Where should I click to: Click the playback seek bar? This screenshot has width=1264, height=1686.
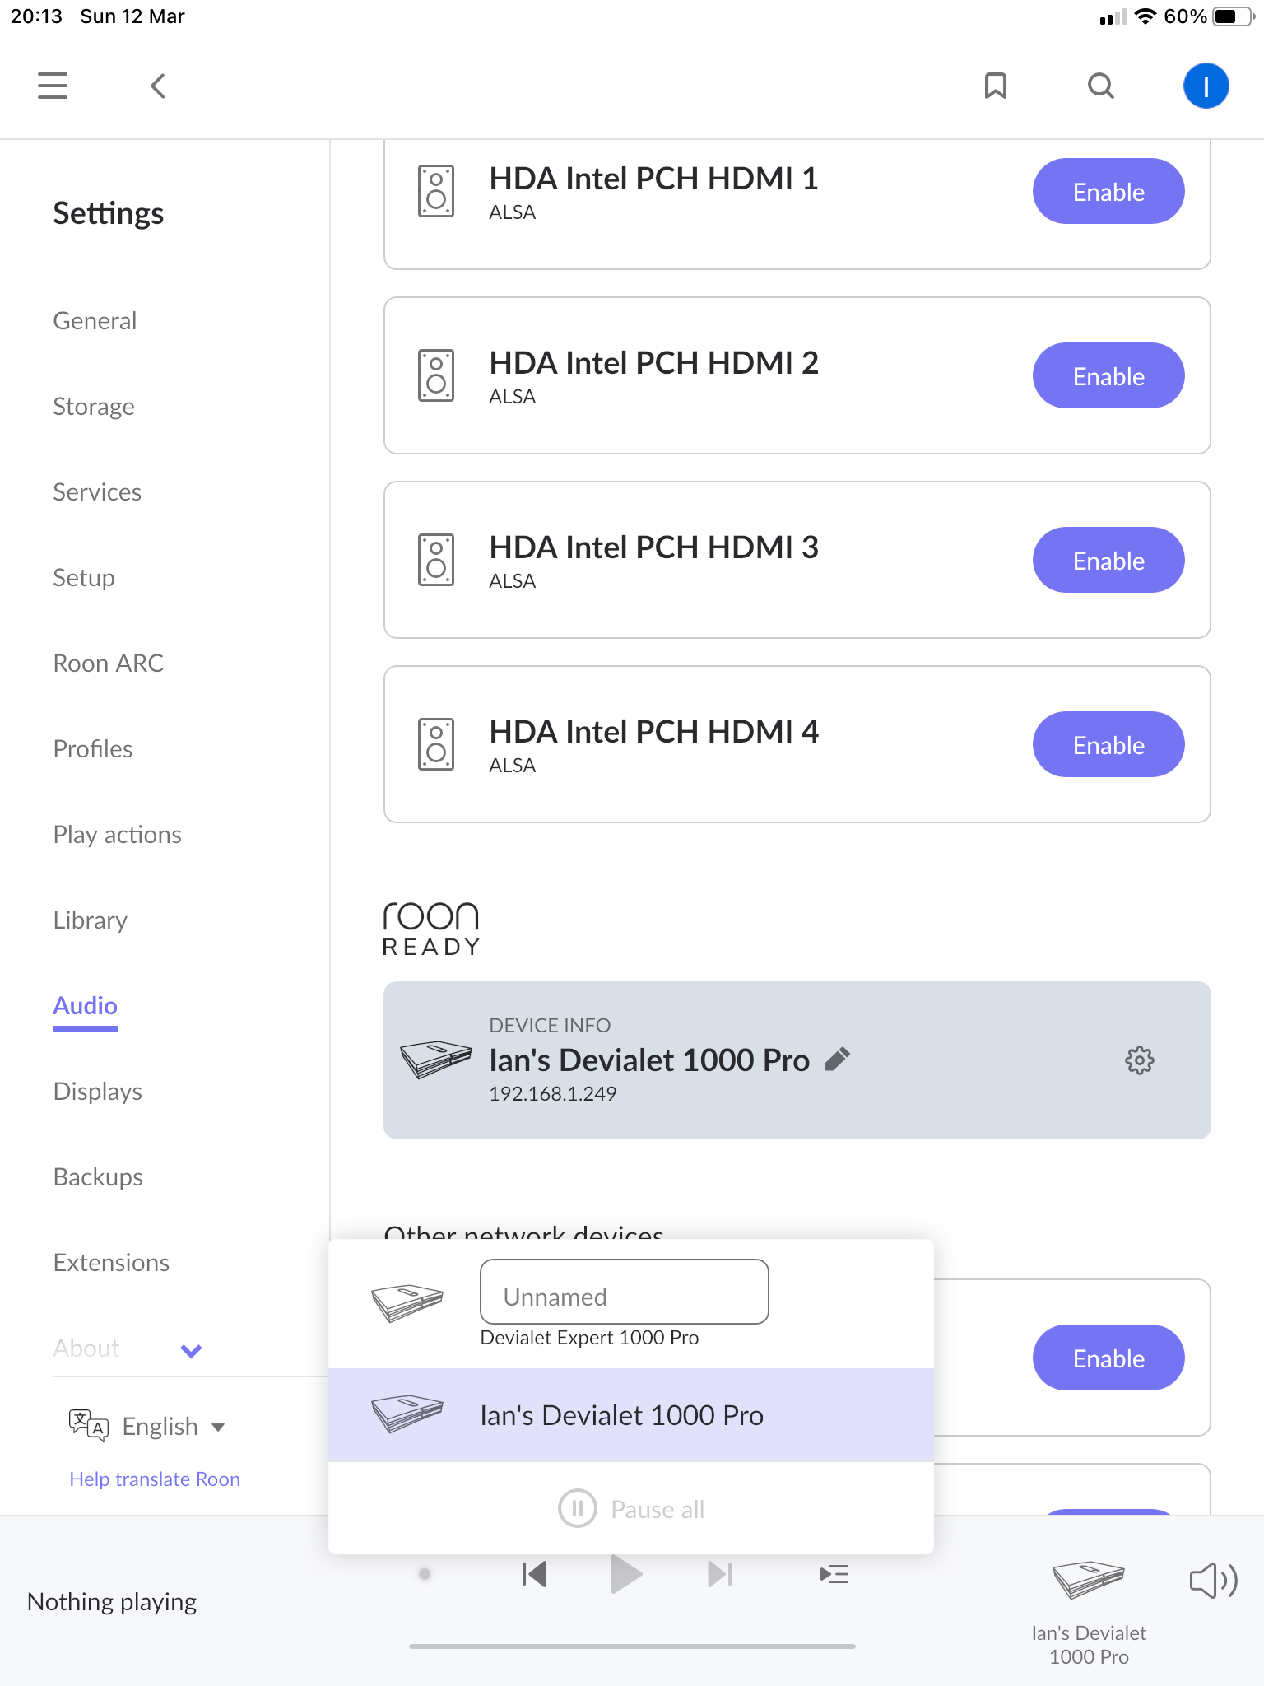click(x=632, y=1646)
